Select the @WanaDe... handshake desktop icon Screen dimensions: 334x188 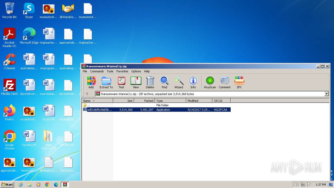click(x=68, y=10)
